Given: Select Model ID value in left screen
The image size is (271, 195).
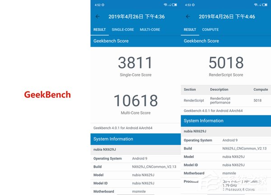Looking at the screenshot, I should click(143, 183).
